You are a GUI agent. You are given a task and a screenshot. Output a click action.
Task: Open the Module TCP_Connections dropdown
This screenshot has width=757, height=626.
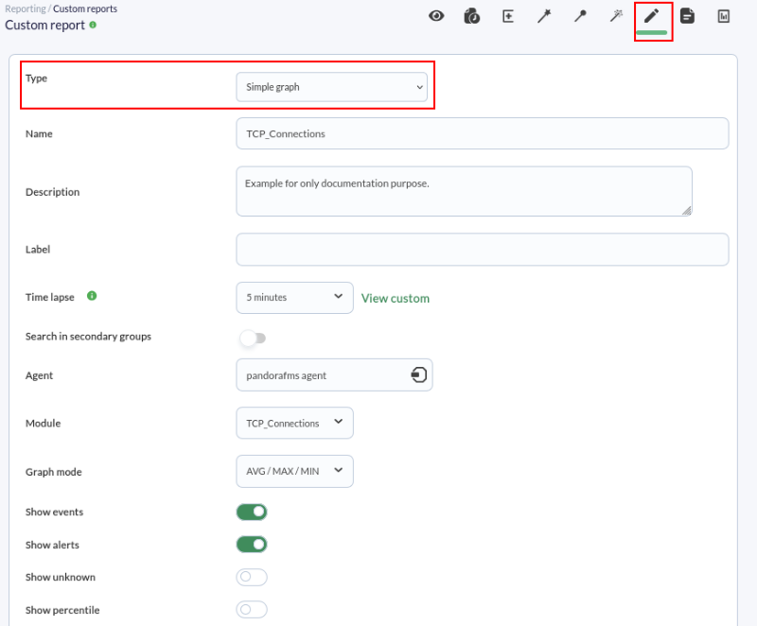[x=294, y=423]
